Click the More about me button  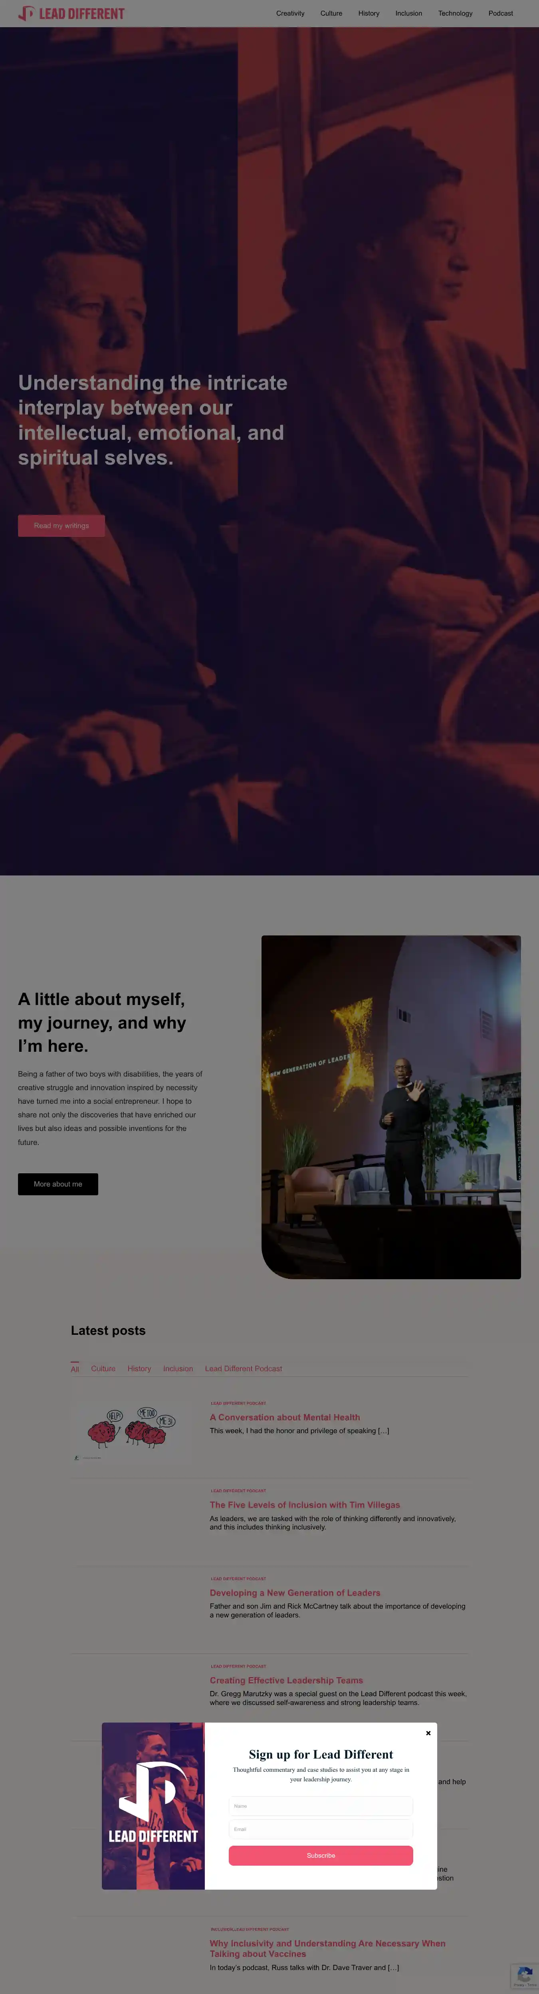tap(58, 1184)
